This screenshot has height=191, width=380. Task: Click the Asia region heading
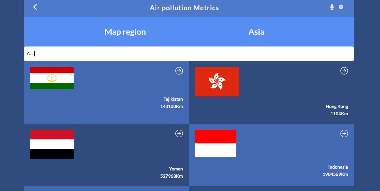coord(257,32)
